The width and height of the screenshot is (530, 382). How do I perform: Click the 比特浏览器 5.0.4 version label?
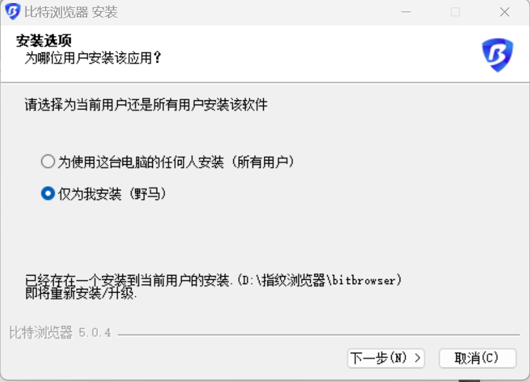pyautogui.click(x=60, y=332)
